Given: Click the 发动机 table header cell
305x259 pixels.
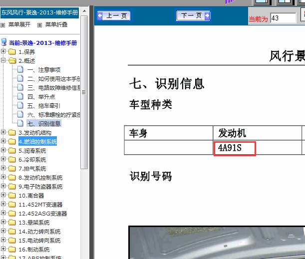Looking at the screenshot, I should 257,133.
